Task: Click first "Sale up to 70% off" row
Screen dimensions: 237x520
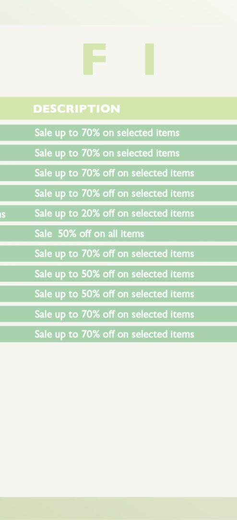Action: click(x=118, y=173)
